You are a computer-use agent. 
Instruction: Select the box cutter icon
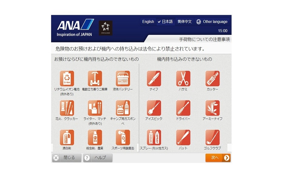pyautogui.click(x=213, y=78)
